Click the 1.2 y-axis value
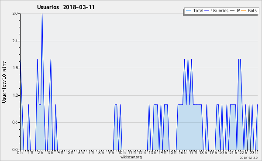The height and width of the screenshot is (161, 262). tap(15, 95)
